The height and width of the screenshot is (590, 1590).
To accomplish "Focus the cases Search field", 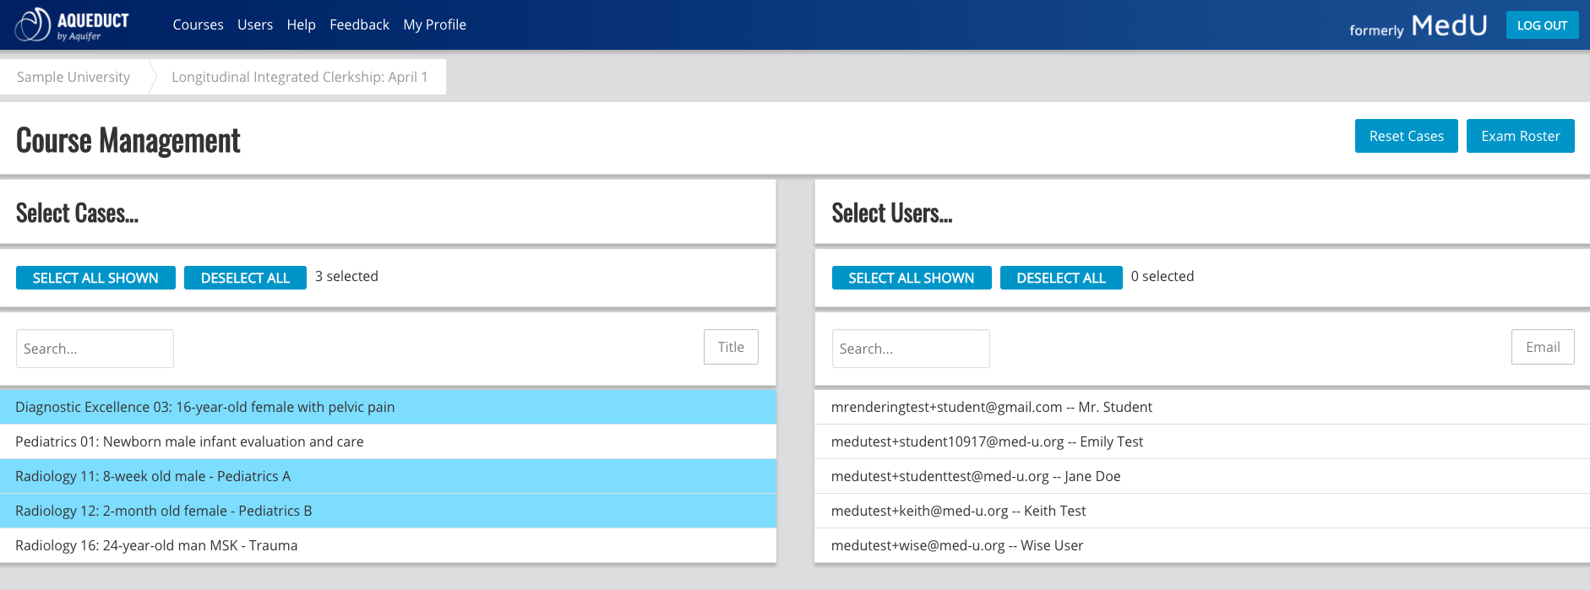I will 95,349.
